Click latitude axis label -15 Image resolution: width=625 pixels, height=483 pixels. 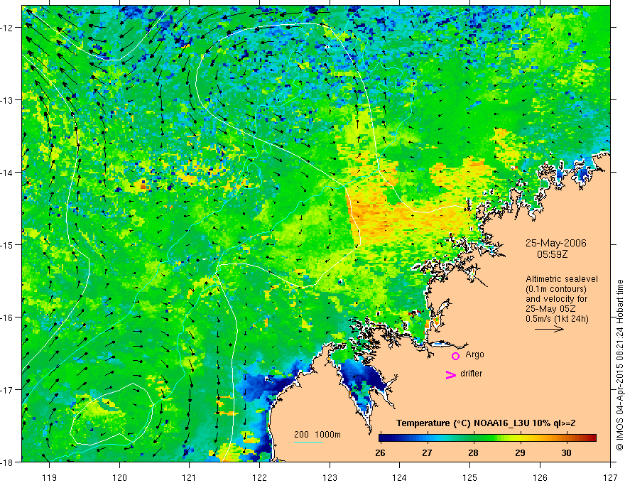(7, 244)
